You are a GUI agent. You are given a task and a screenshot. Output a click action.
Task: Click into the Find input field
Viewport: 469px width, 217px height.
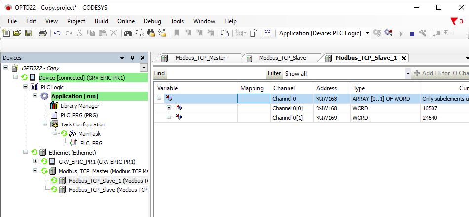pyautogui.click(x=216, y=73)
